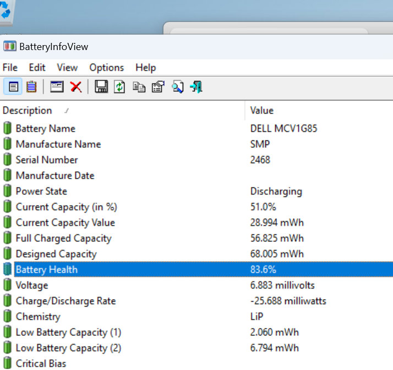This screenshot has height=370, width=393.
Task: Click the 51.0% capacity value
Action: (263, 207)
